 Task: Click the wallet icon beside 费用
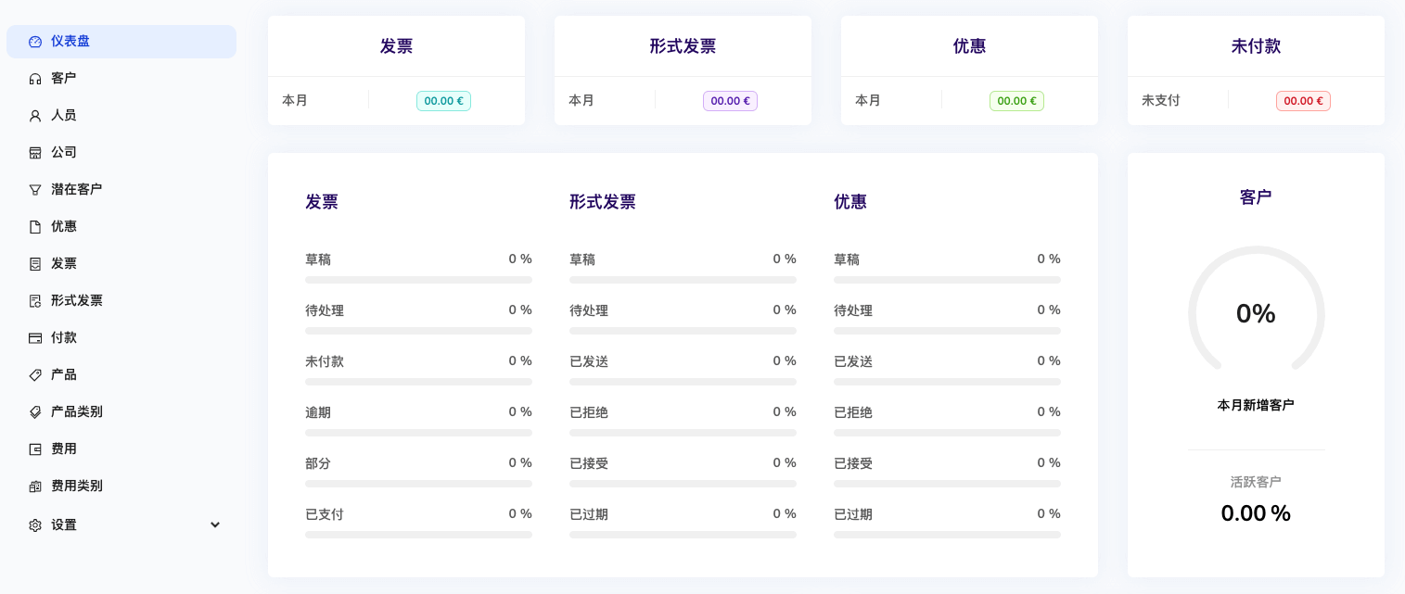tap(35, 449)
